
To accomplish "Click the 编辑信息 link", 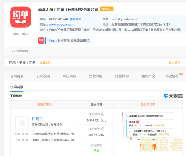I will tap(45, 62).
